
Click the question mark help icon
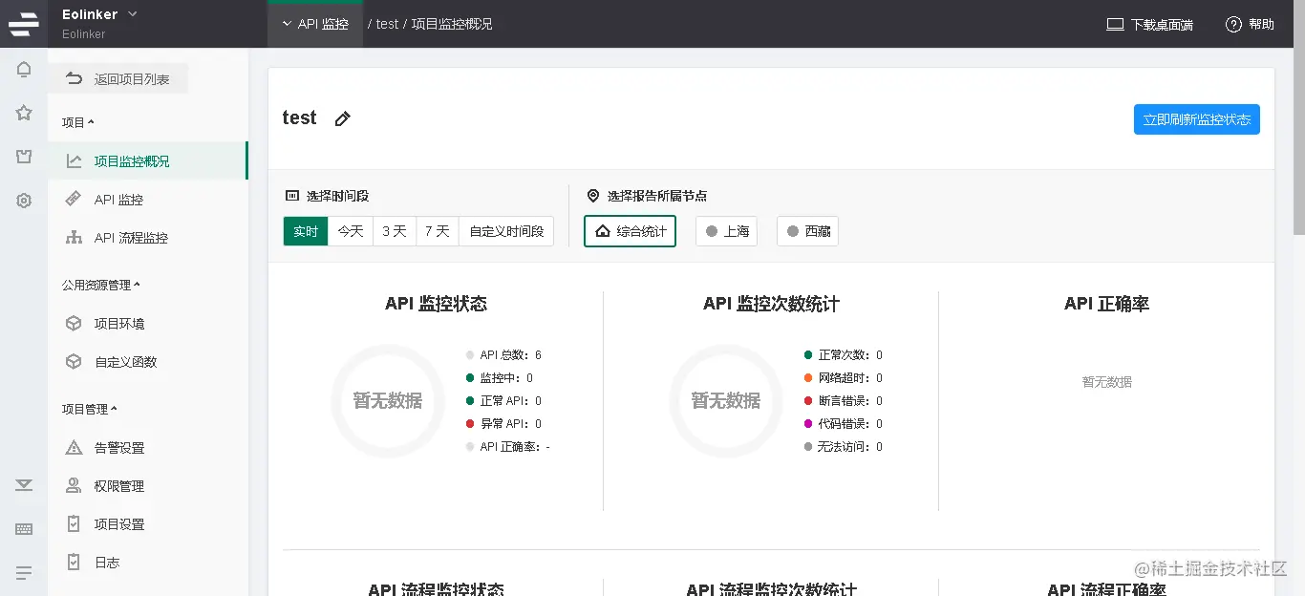[1233, 25]
